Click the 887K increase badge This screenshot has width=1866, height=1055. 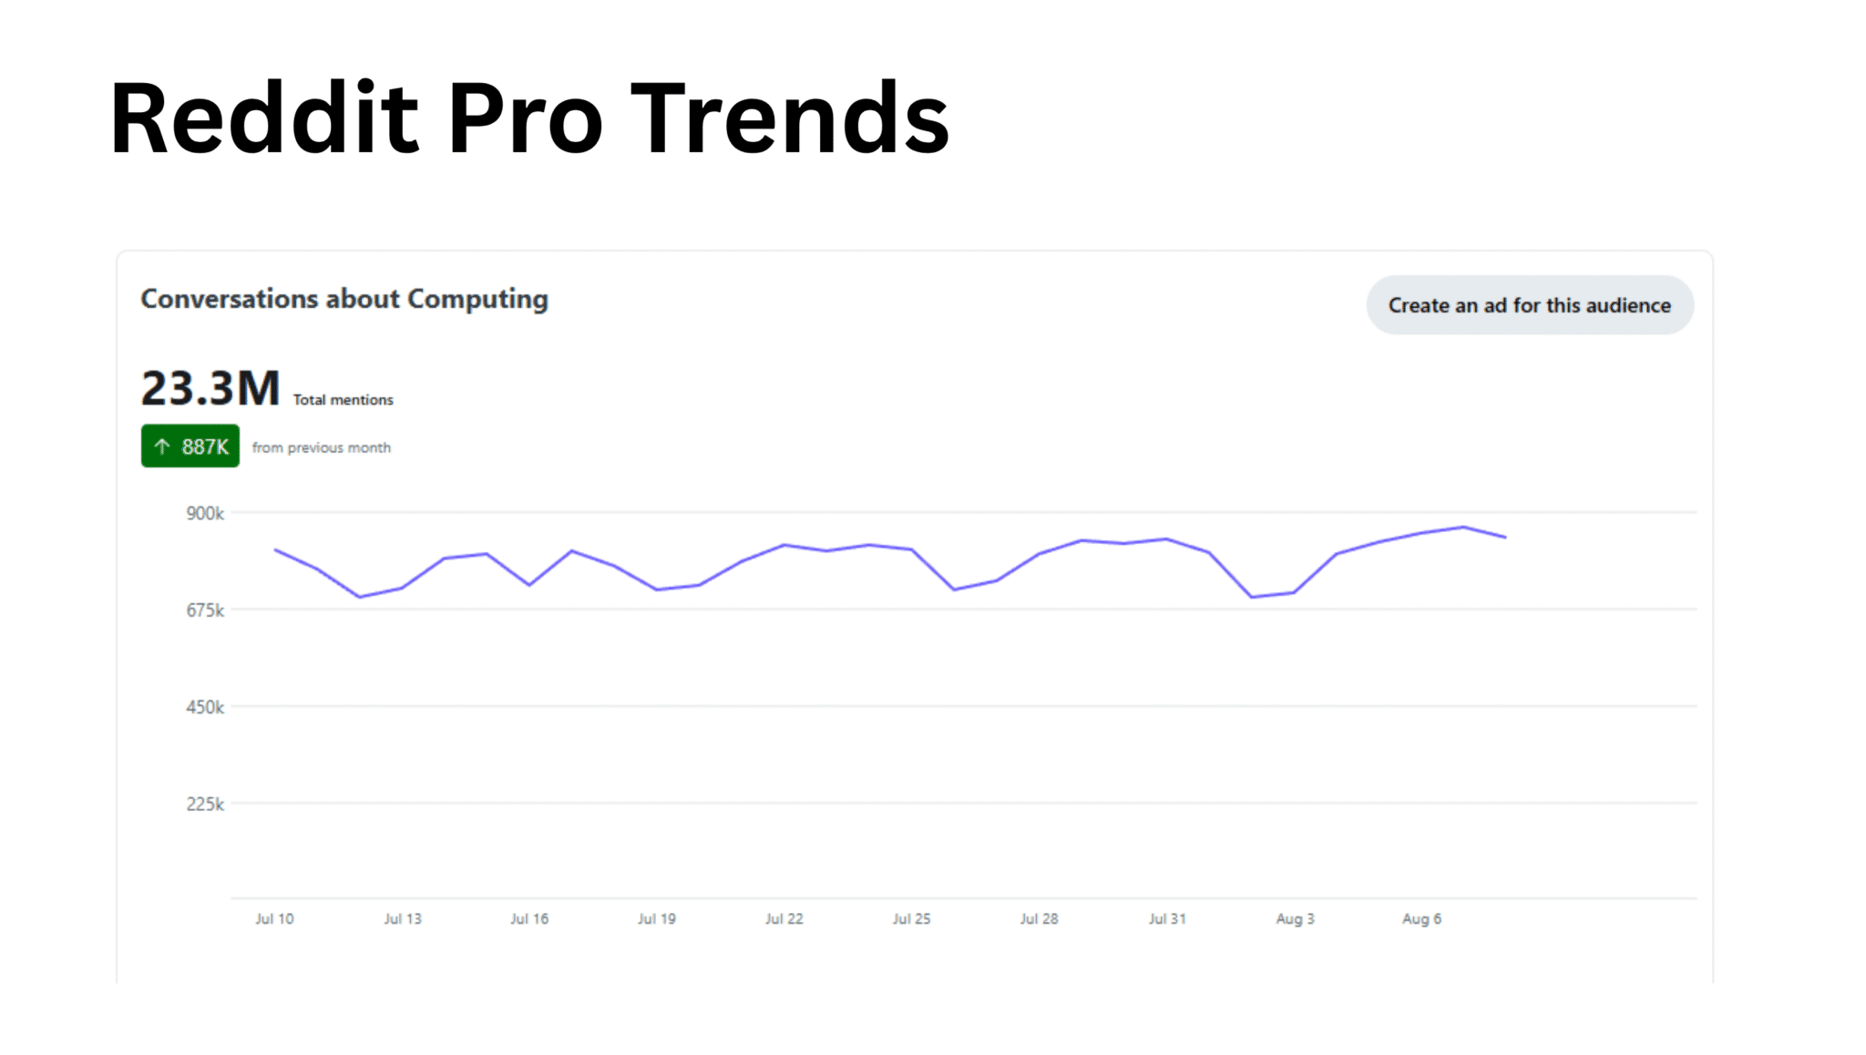coord(190,446)
